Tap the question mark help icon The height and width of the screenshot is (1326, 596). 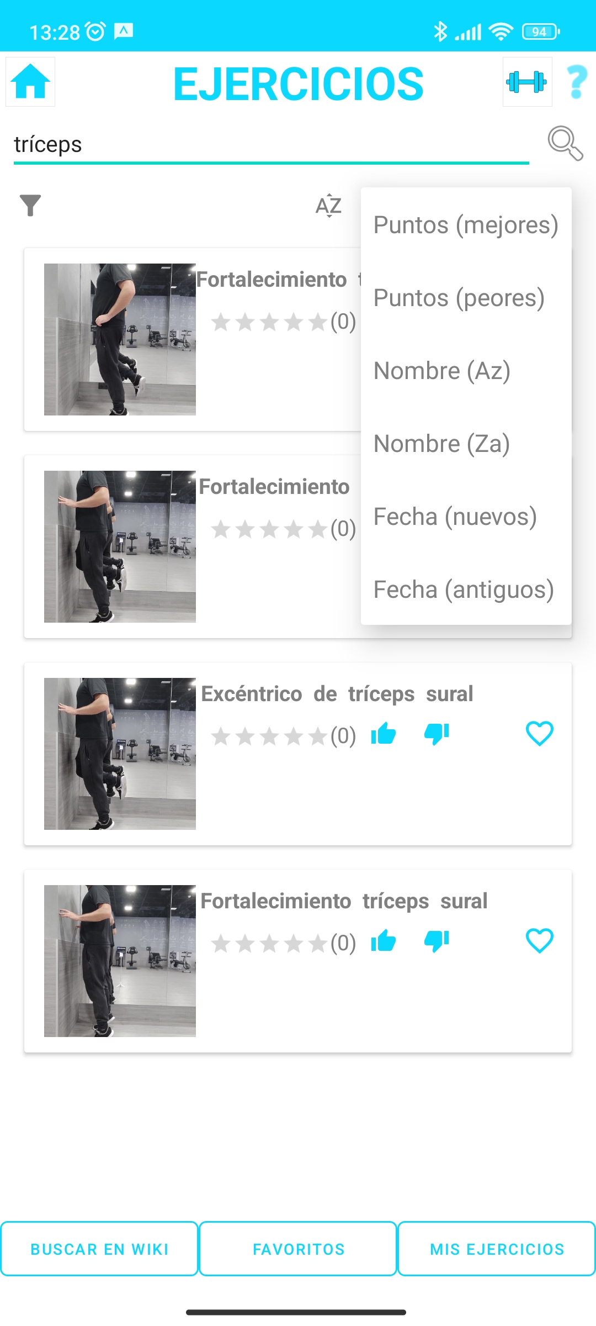[577, 82]
